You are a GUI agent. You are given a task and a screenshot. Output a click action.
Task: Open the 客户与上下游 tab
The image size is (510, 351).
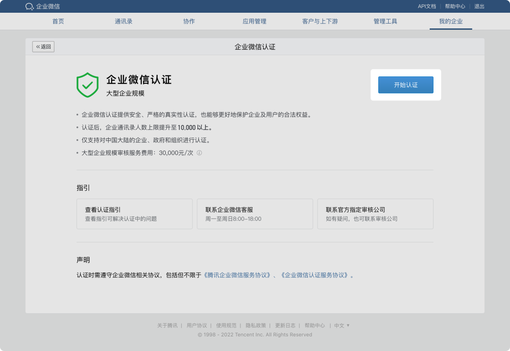pyautogui.click(x=320, y=21)
